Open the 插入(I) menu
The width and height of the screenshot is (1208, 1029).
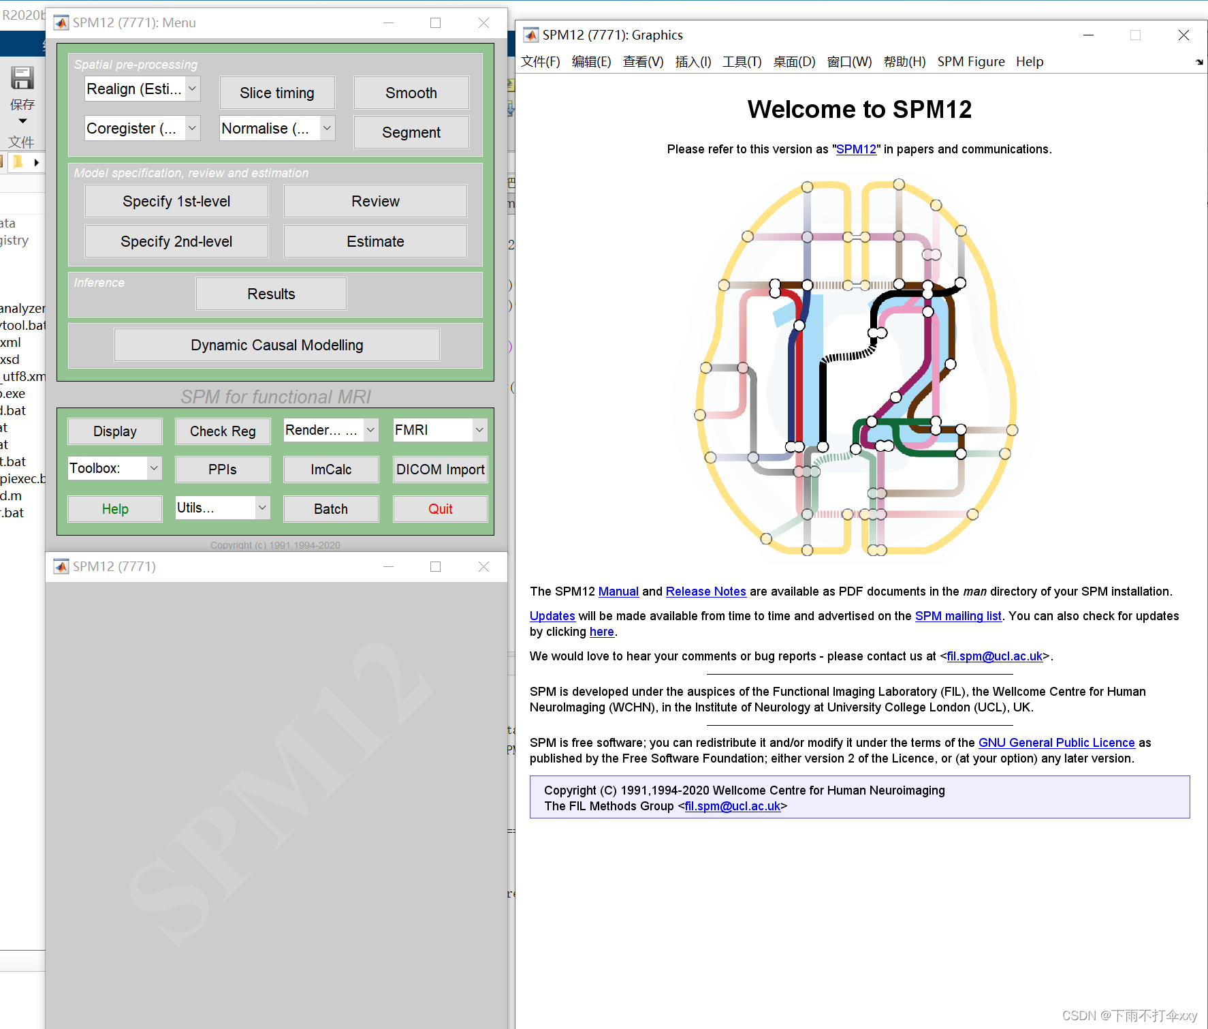693,62
